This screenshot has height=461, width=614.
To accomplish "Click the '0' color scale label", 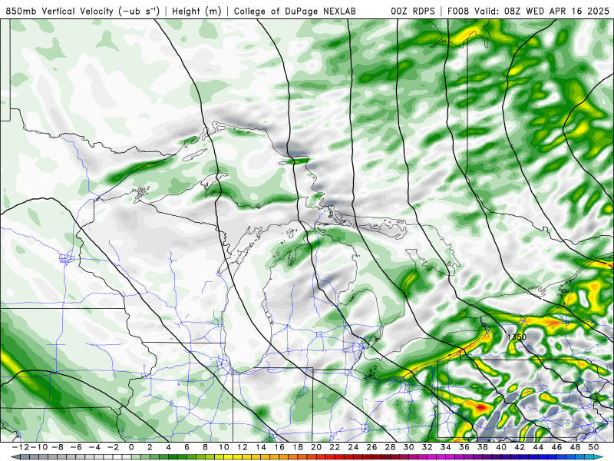I will pos(131,447).
